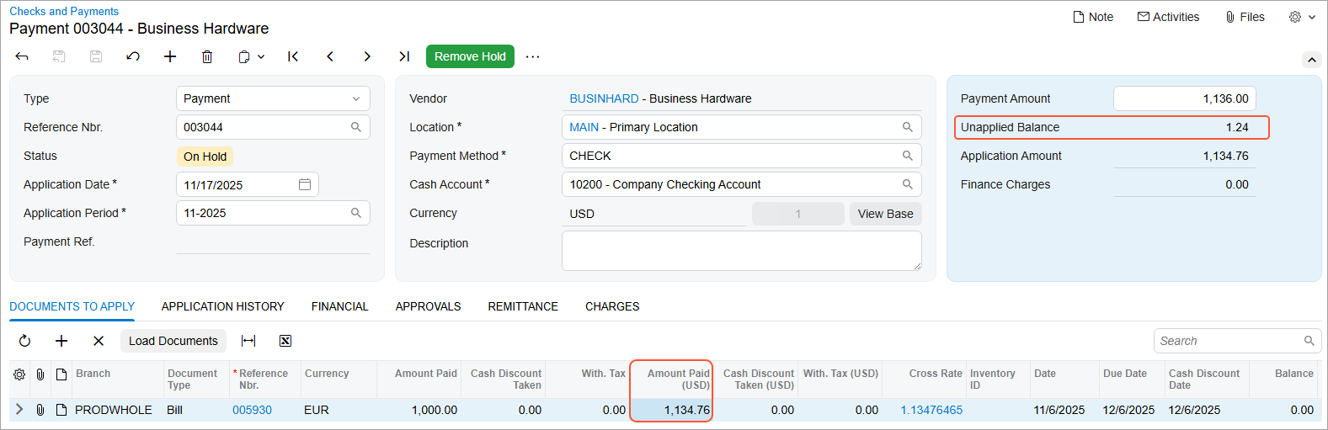Click the Currency cell EUR

click(338, 410)
